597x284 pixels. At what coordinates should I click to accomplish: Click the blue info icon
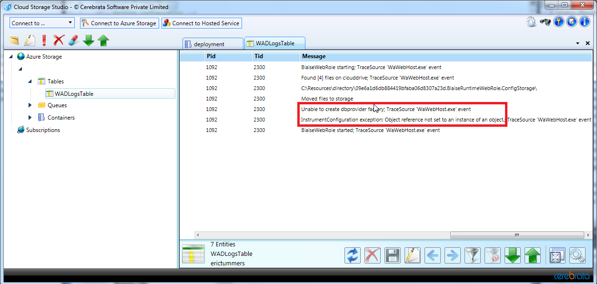point(585,22)
